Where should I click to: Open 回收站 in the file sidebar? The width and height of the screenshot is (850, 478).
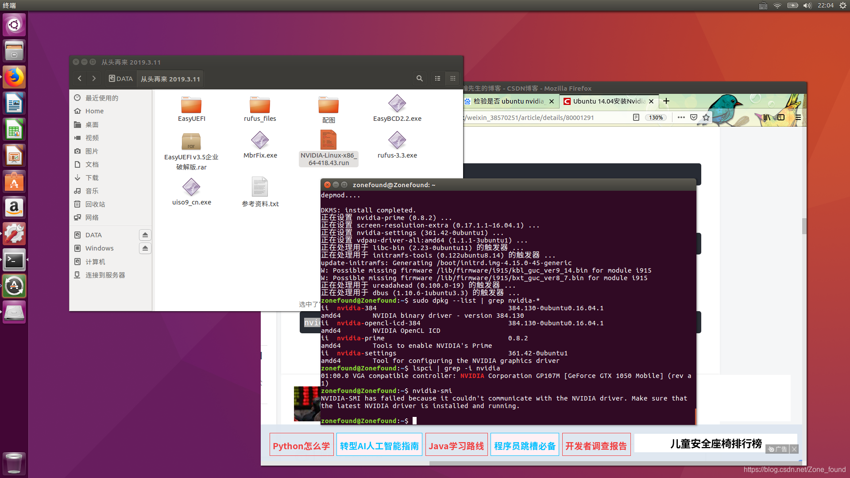[x=111, y=204]
